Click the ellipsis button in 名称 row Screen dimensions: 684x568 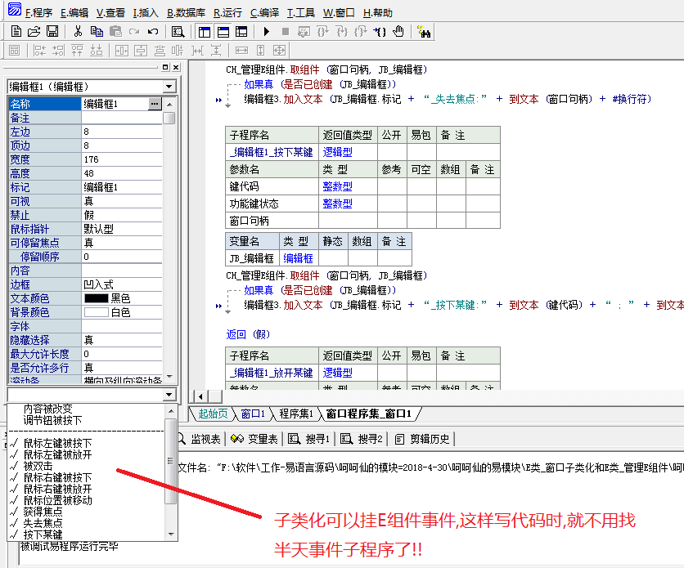click(x=155, y=104)
